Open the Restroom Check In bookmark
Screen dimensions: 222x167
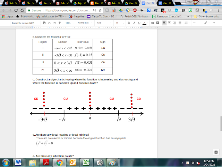tap(167, 16)
